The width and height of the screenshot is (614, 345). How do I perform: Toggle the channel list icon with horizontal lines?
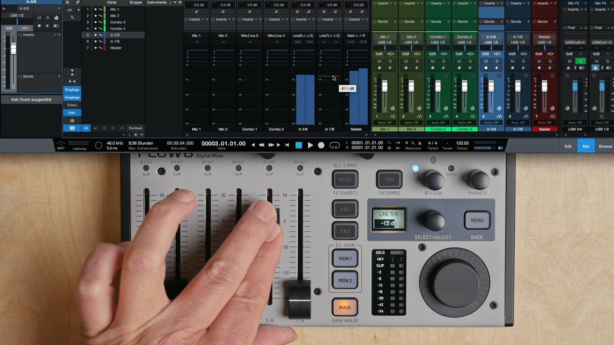click(x=72, y=128)
